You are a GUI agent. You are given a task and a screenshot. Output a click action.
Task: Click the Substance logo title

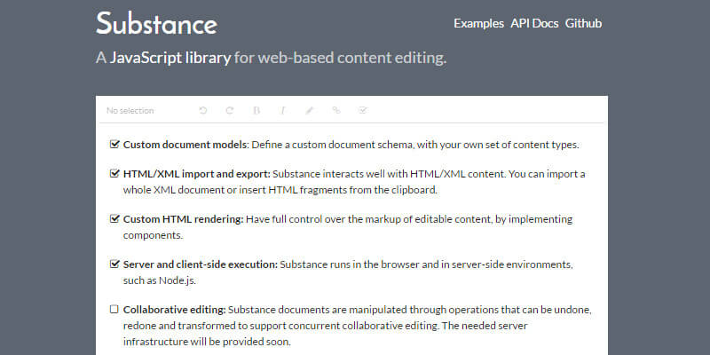[x=156, y=23]
